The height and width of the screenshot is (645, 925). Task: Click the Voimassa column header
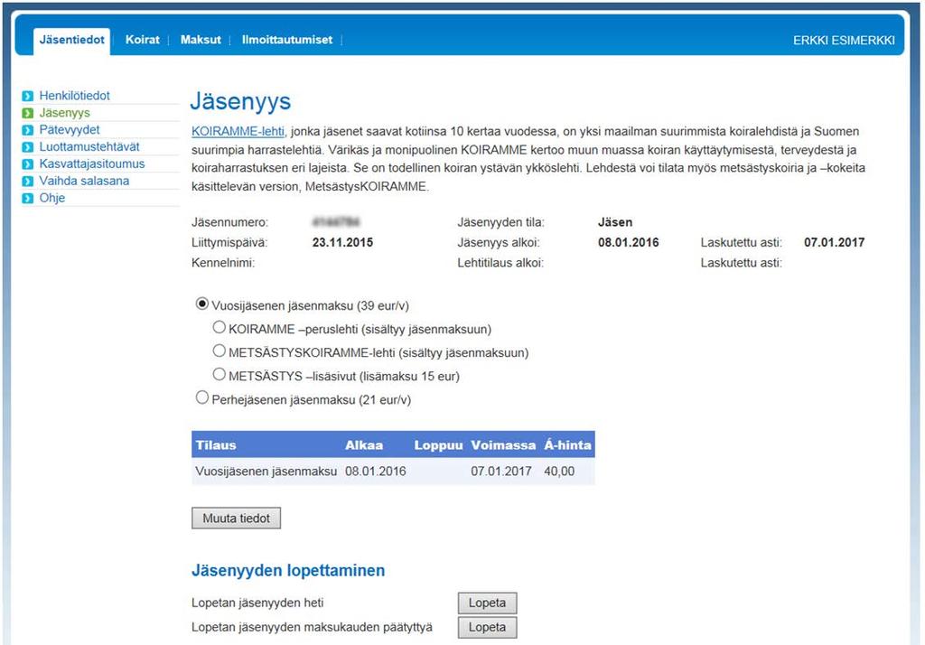(503, 445)
